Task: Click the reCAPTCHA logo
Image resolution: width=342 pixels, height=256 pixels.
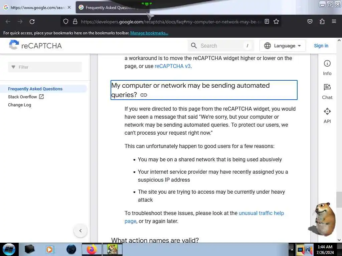Action: (x=14, y=45)
